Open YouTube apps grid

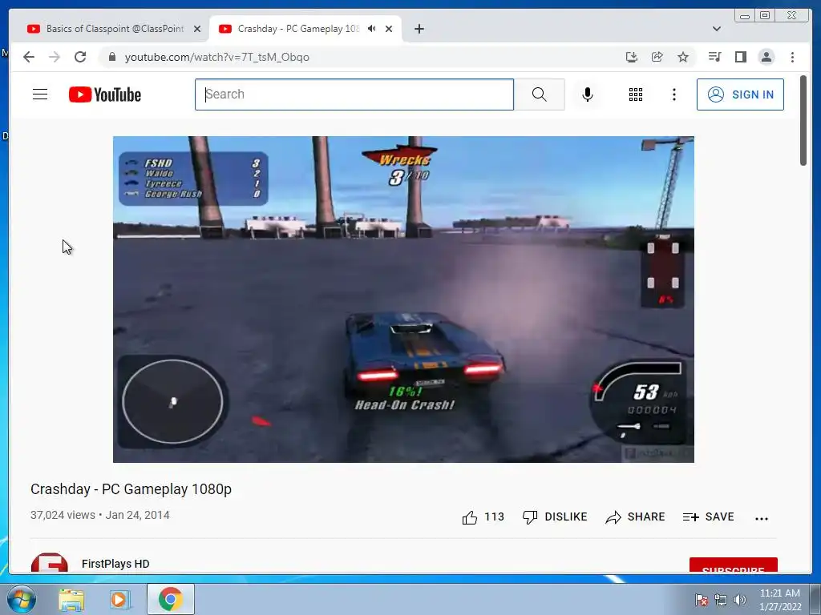point(636,94)
